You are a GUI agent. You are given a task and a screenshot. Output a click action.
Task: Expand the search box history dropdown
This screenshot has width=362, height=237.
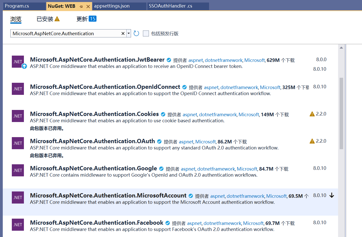129,33
